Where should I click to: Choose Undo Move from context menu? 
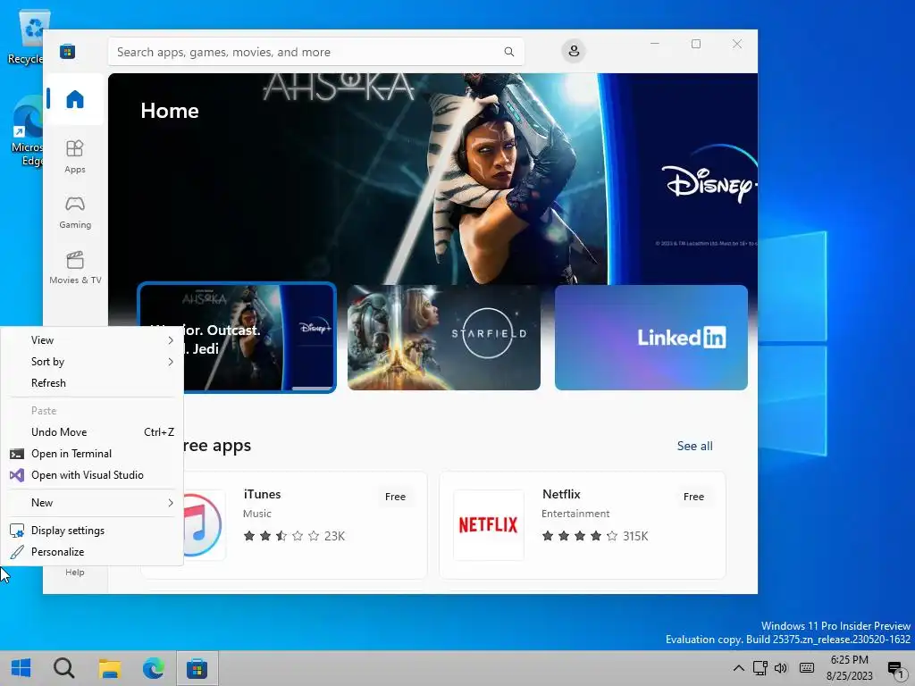tap(92, 432)
